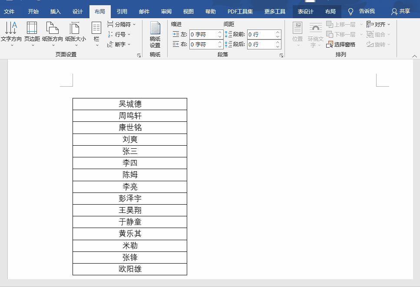The image size is (420, 287).
Task: Open the 组合 group dropdown
Action: (378, 34)
